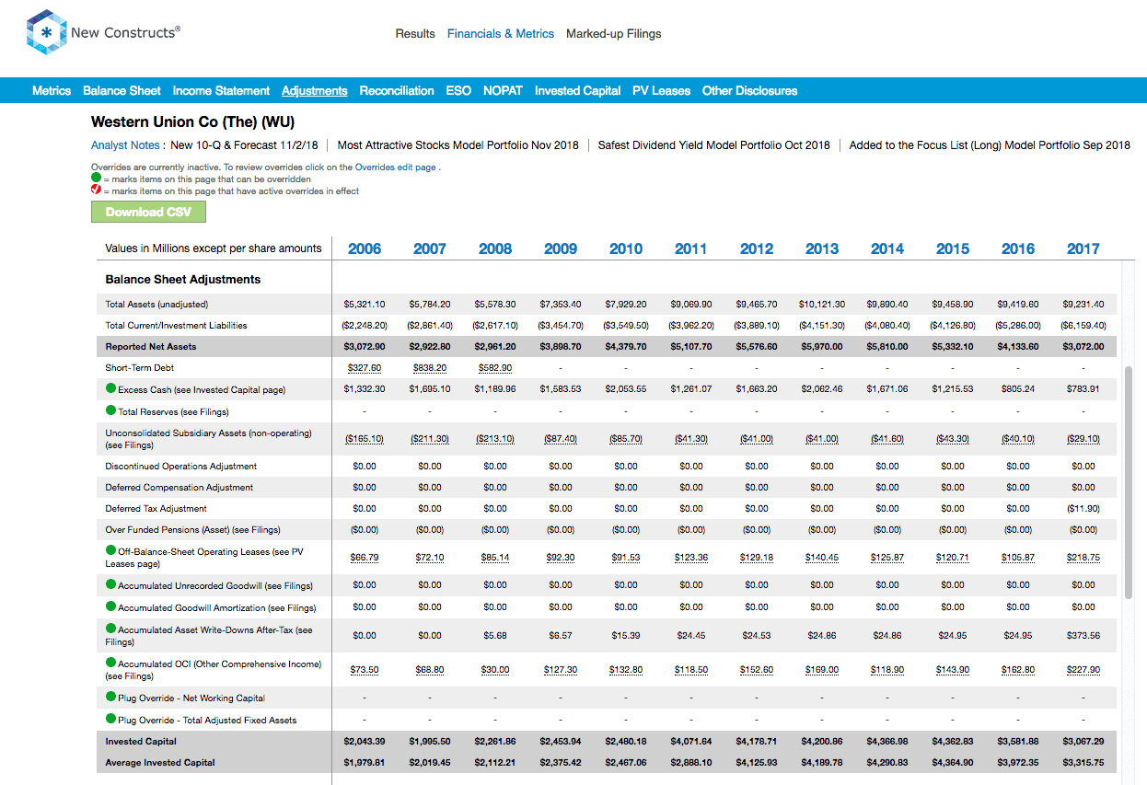Click Short-Term Debt value $327.60 for 2006
The height and width of the screenshot is (785, 1147).
pos(365,368)
